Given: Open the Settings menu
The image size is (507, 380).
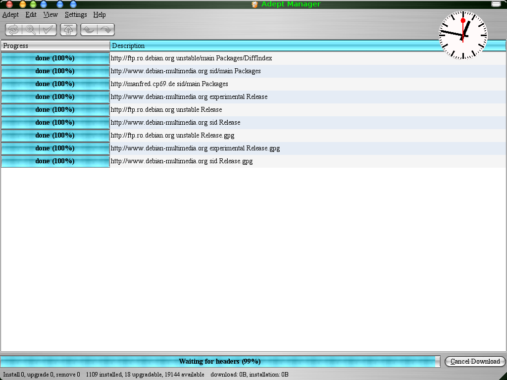Looking at the screenshot, I should 76,14.
